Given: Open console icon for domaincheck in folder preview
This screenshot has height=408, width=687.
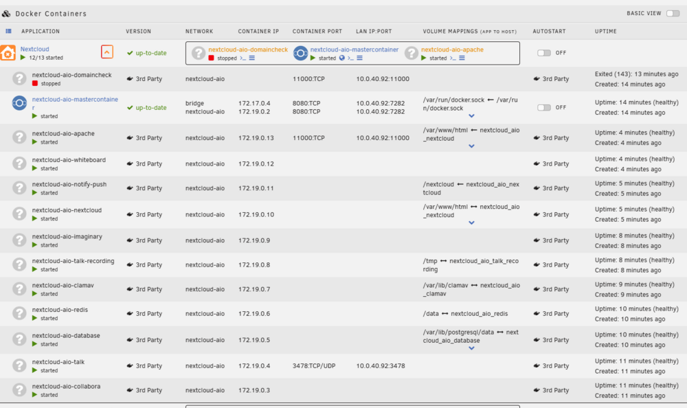Looking at the screenshot, I should pyautogui.click(x=243, y=58).
